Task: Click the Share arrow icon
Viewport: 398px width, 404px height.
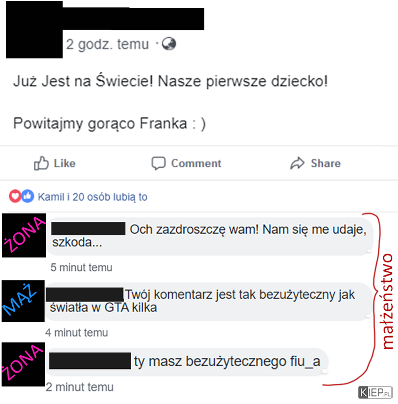Action: pos(298,163)
